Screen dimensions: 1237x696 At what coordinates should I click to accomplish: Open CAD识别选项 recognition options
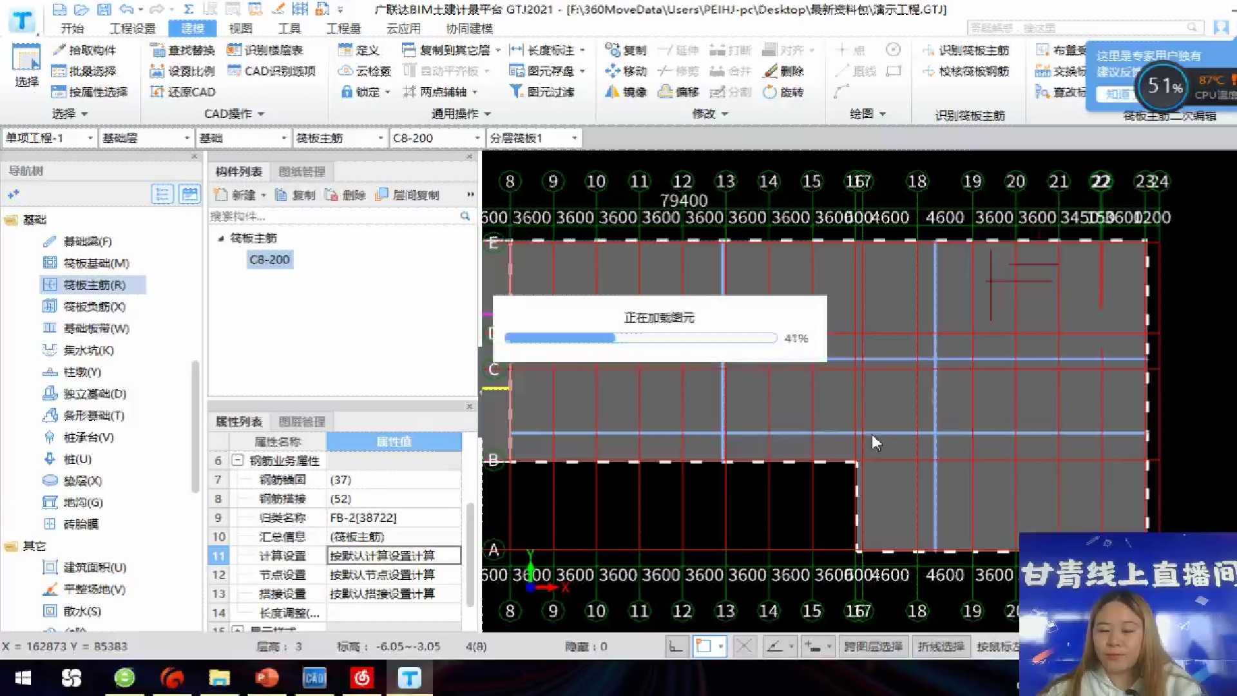[x=271, y=71]
